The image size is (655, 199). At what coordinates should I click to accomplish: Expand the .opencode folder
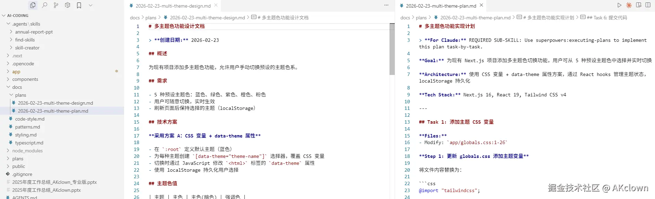click(8, 64)
